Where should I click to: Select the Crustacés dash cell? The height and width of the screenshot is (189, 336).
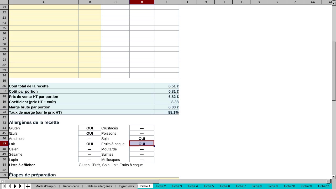(x=142, y=128)
